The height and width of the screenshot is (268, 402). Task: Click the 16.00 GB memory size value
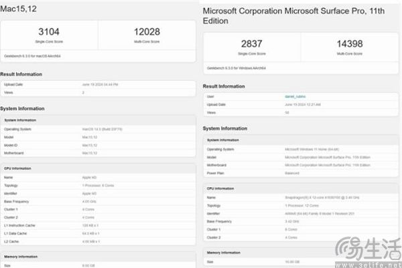292,261
